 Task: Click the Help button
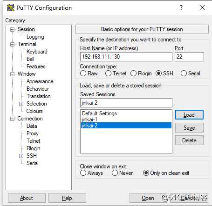pos(67,198)
